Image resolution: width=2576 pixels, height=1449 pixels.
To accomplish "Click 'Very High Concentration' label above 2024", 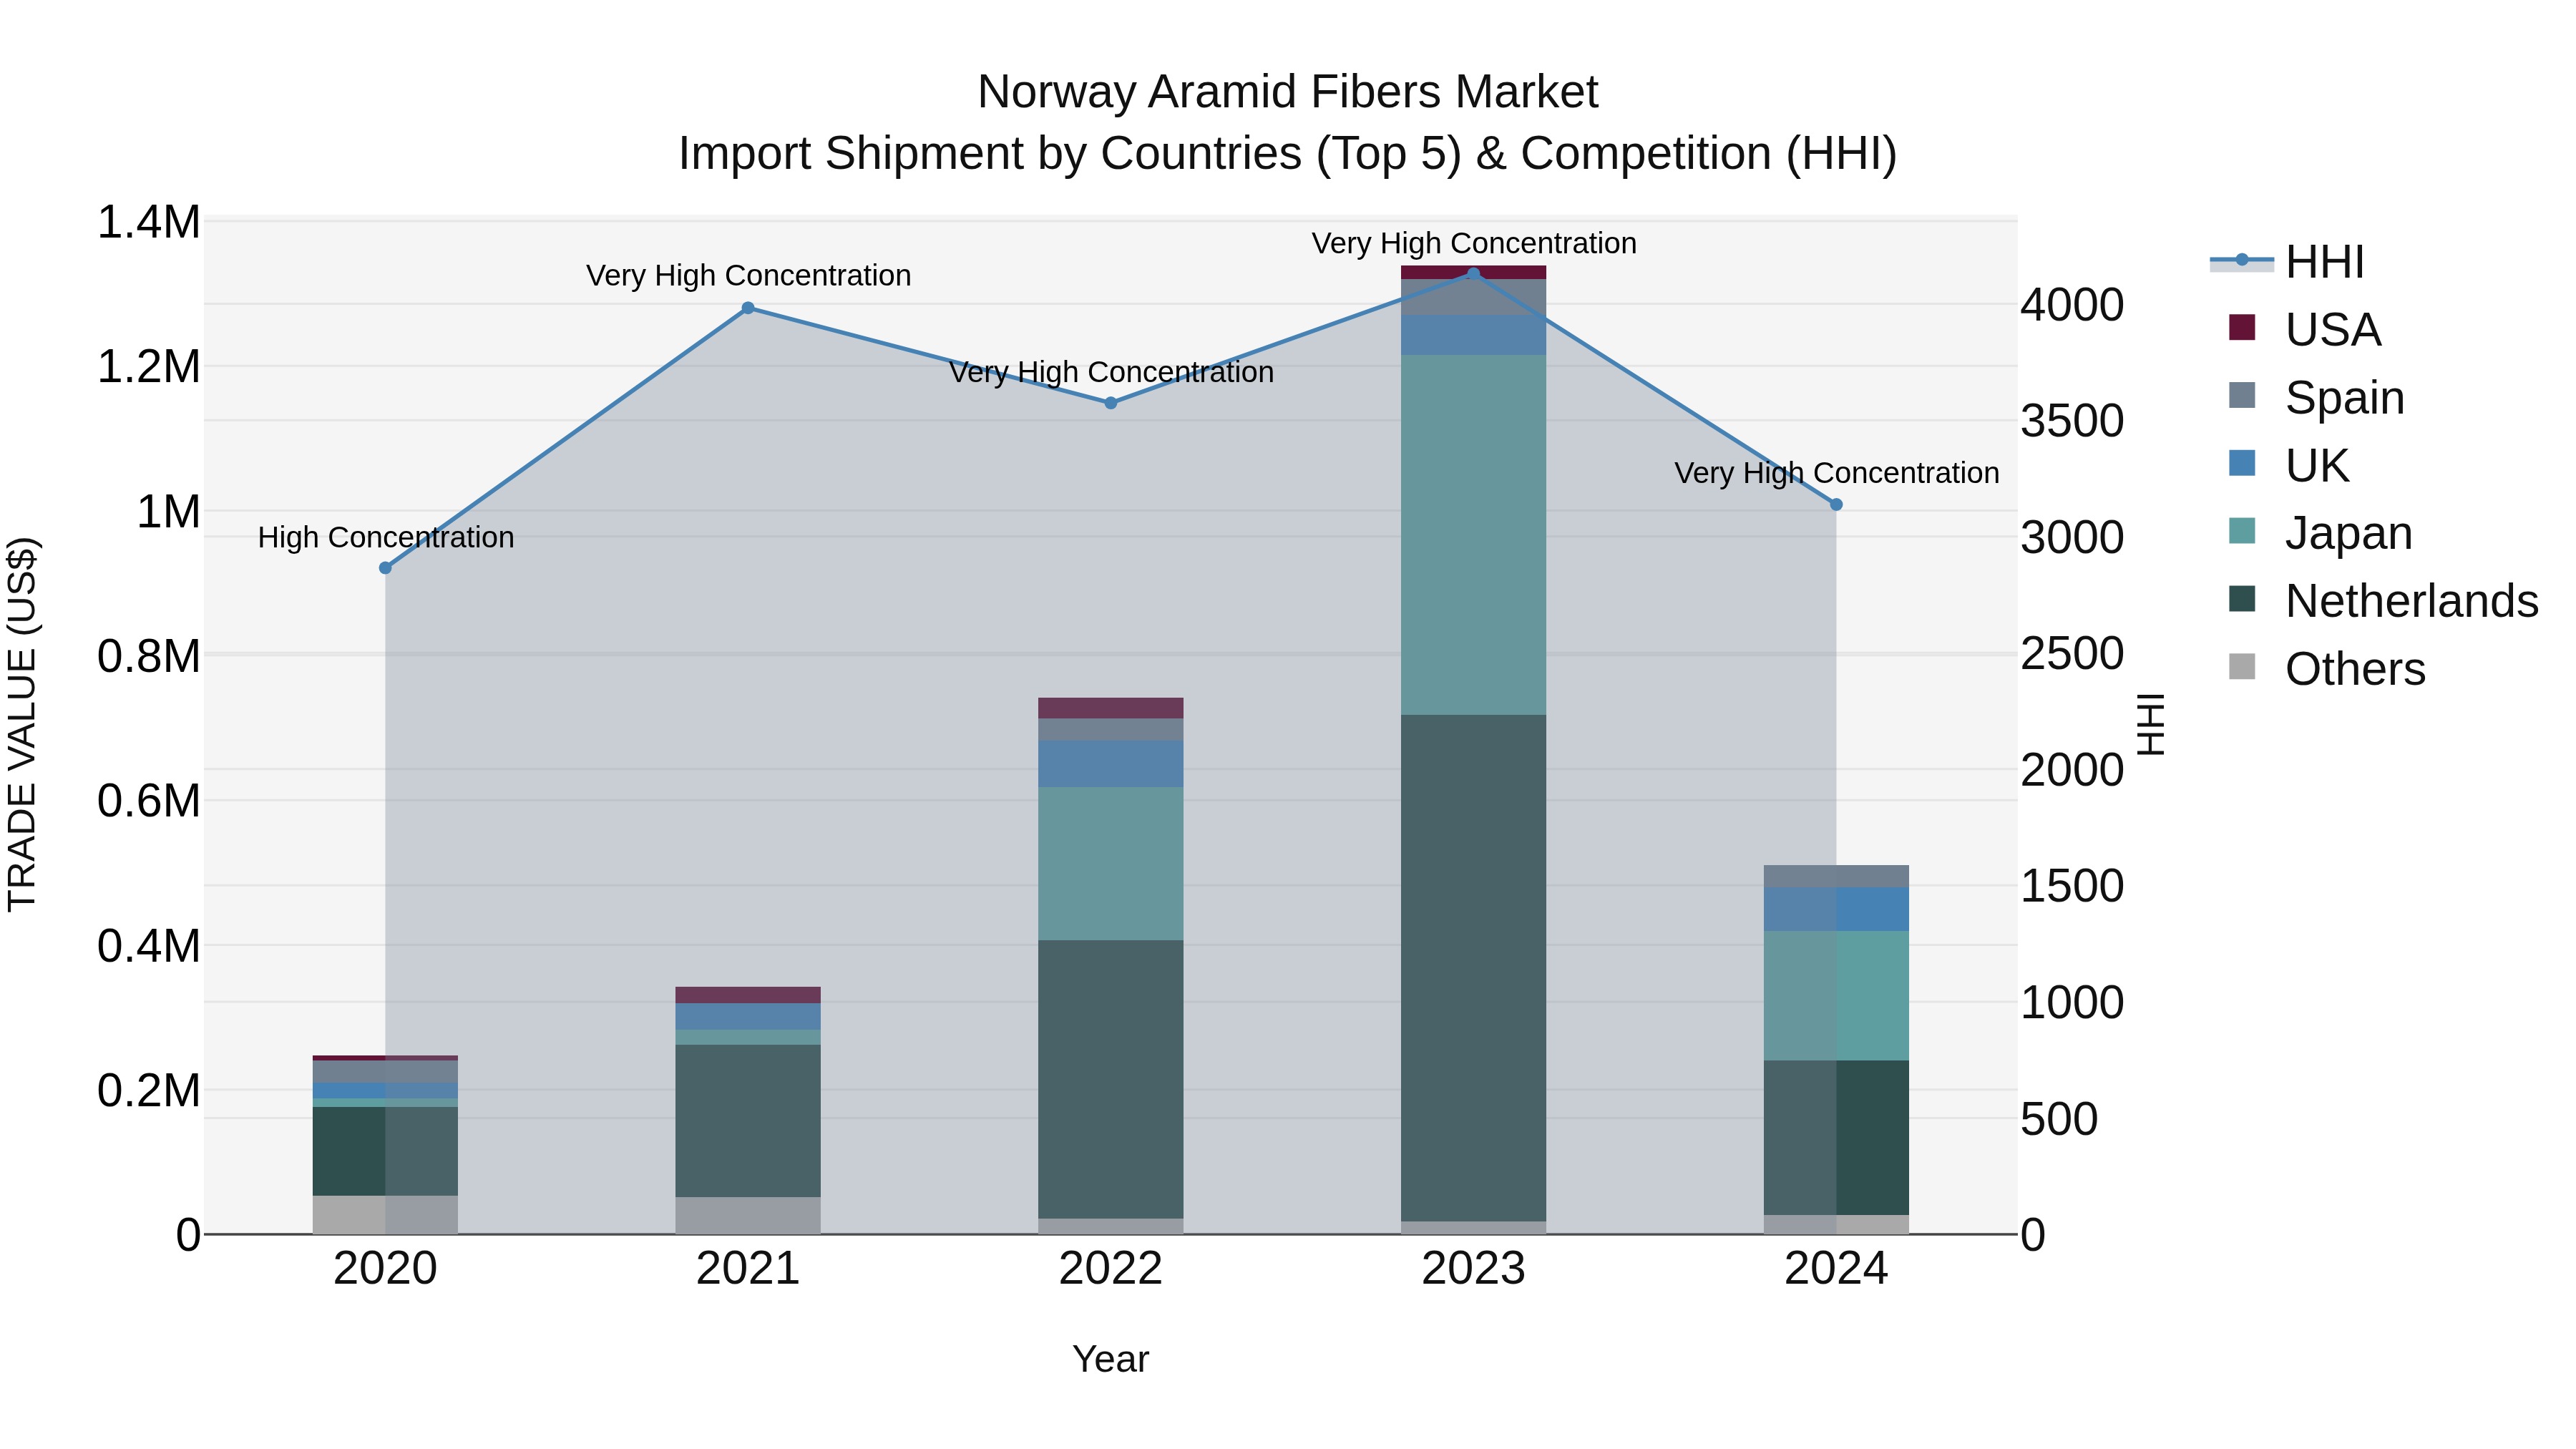I will pos(1837,473).
